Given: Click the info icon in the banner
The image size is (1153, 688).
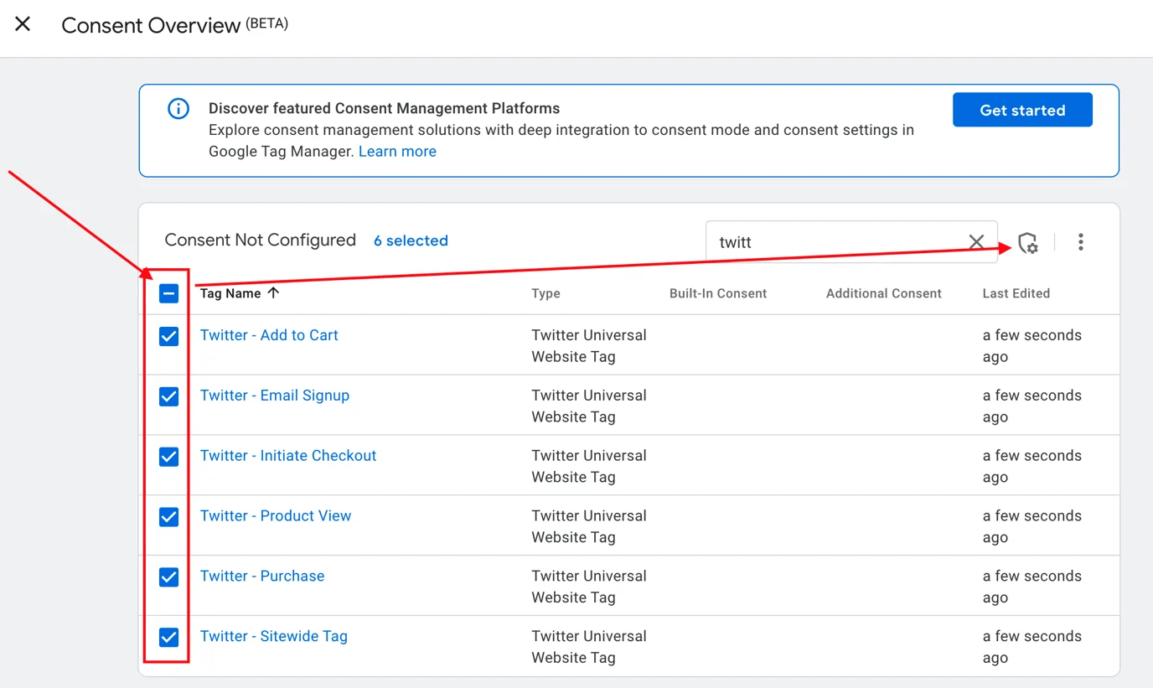Looking at the screenshot, I should coord(178,108).
